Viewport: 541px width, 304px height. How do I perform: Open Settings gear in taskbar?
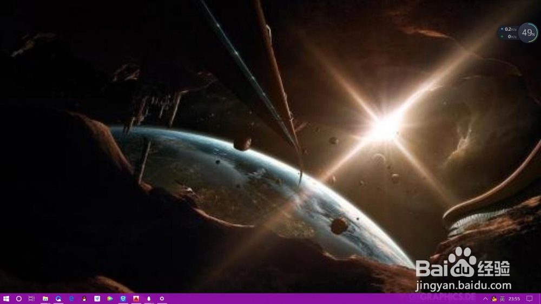[162, 299]
